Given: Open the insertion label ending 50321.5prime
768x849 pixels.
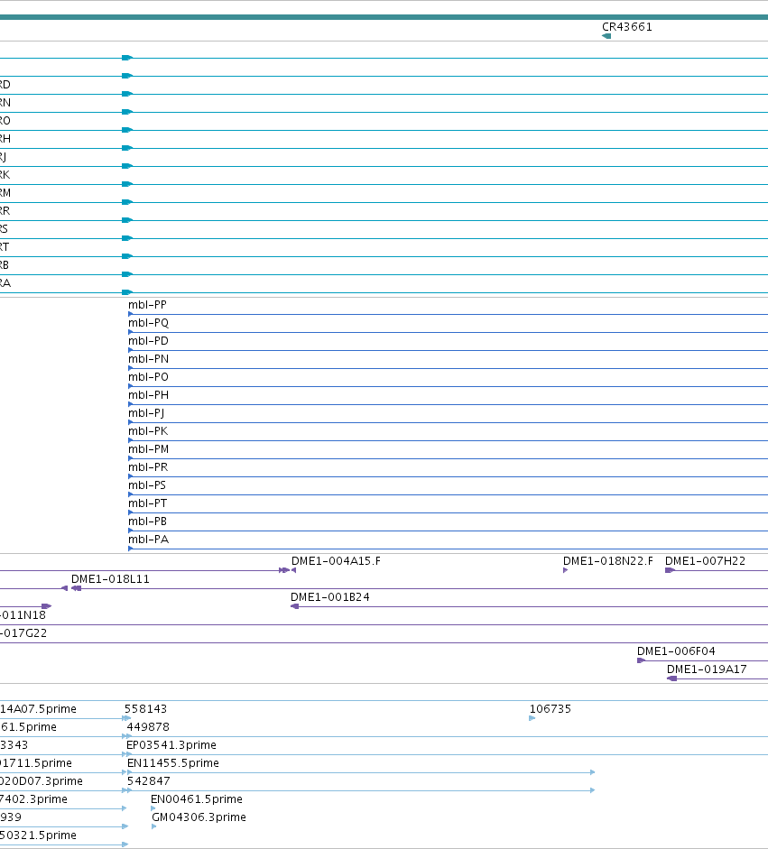Looking at the screenshot, I should pos(38,835).
